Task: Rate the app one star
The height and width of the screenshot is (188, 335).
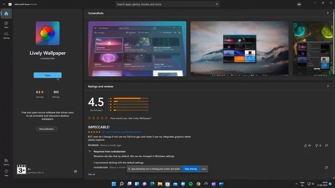Action: (x=90, y=118)
